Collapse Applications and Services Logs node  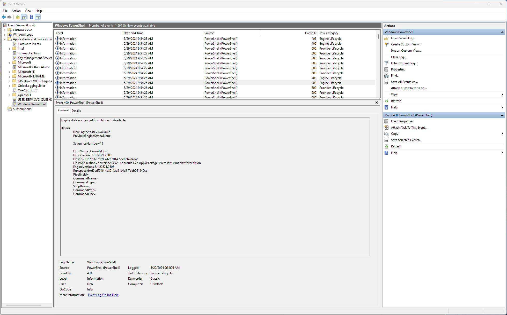[x=4, y=39]
